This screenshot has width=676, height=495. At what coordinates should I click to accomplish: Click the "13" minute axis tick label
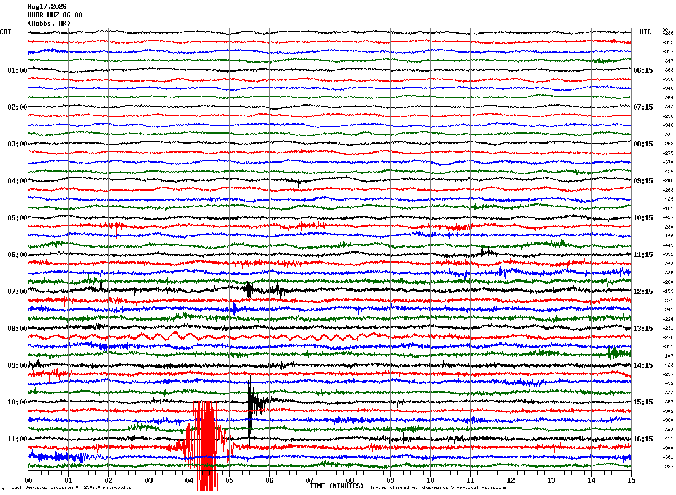point(551,480)
